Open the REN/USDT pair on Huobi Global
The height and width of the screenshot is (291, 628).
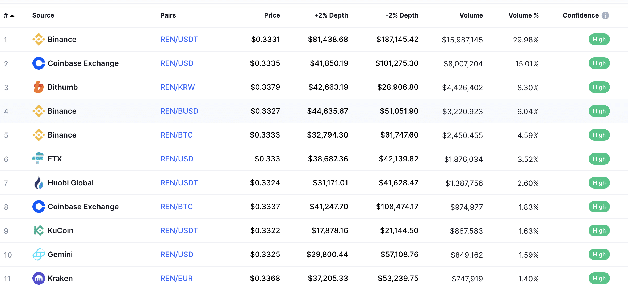click(179, 183)
